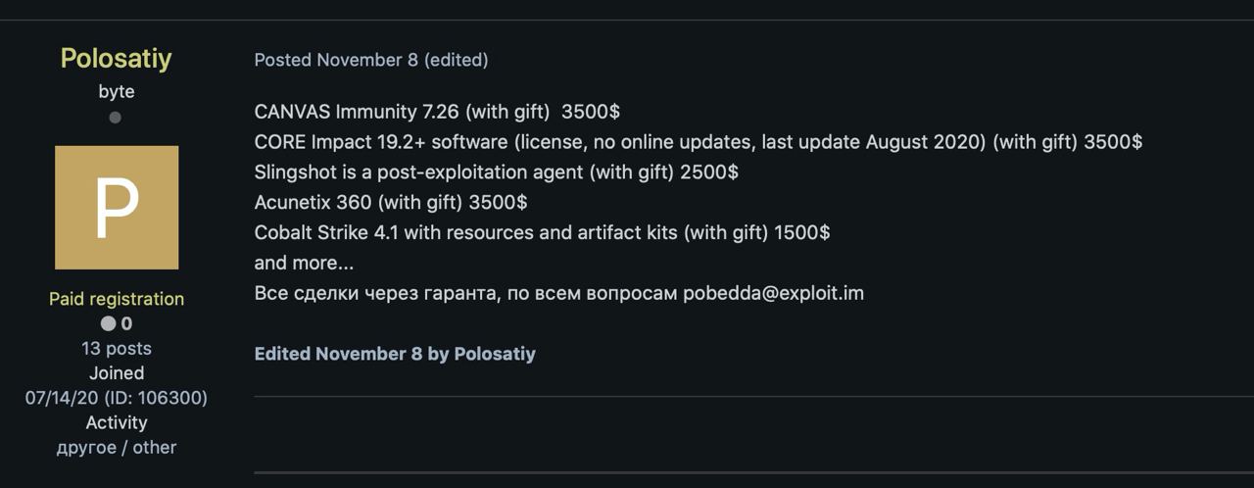The image size is (1254, 488).
Task: Click the gray status dot under byte
Action: pyautogui.click(x=116, y=118)
